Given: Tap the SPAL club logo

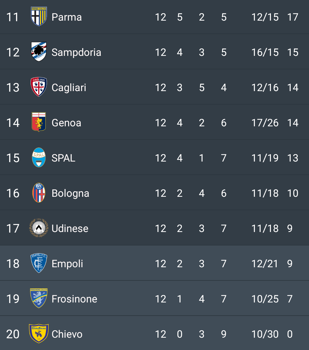Looking at the screenshot, I should (x=39, y=158).
